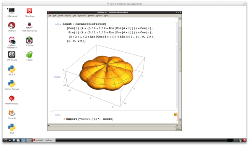Open Debian Reference desktop icon

[x=12, y=42]
